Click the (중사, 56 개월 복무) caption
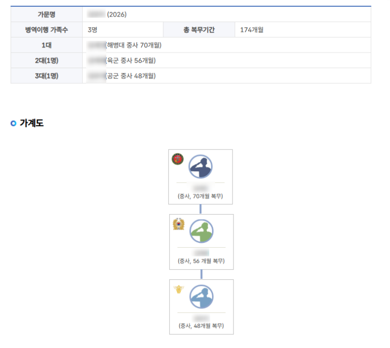This screenshot has height=348, width=390. click(201, 261)
